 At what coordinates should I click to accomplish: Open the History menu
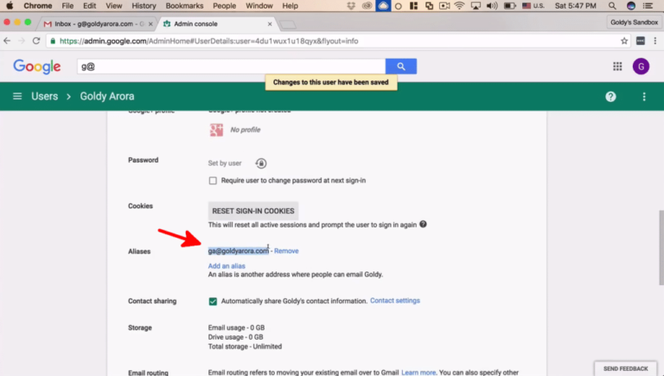pos(144,5)
